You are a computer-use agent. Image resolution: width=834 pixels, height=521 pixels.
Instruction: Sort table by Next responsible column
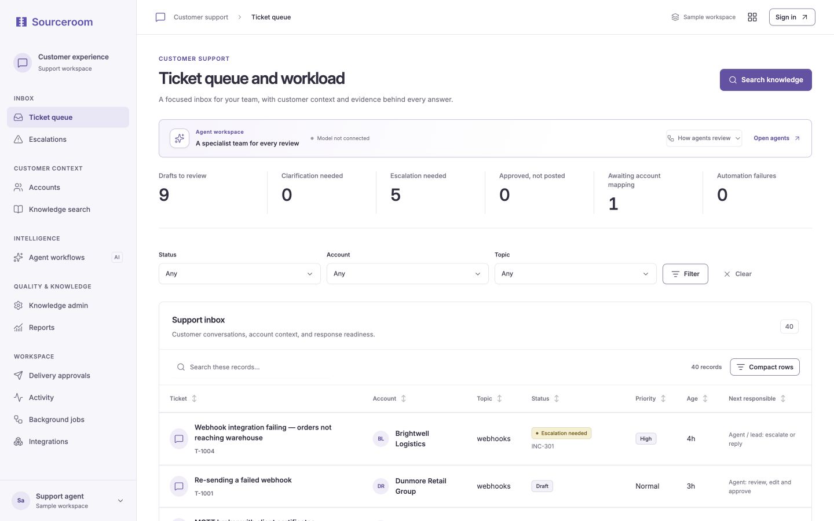click(757, 398)
